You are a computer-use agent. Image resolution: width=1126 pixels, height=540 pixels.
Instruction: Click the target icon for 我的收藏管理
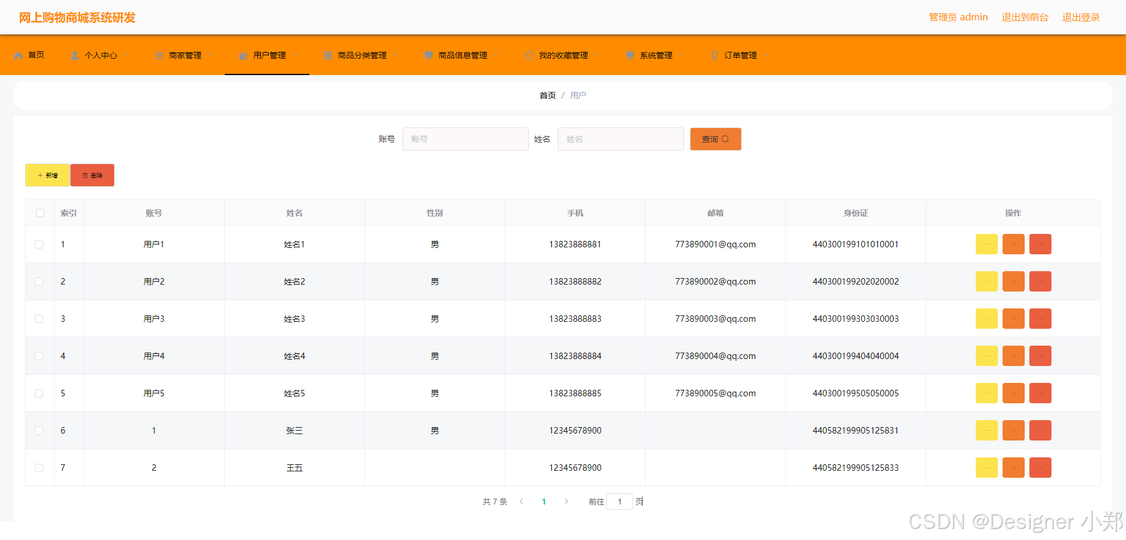(529, 55)
